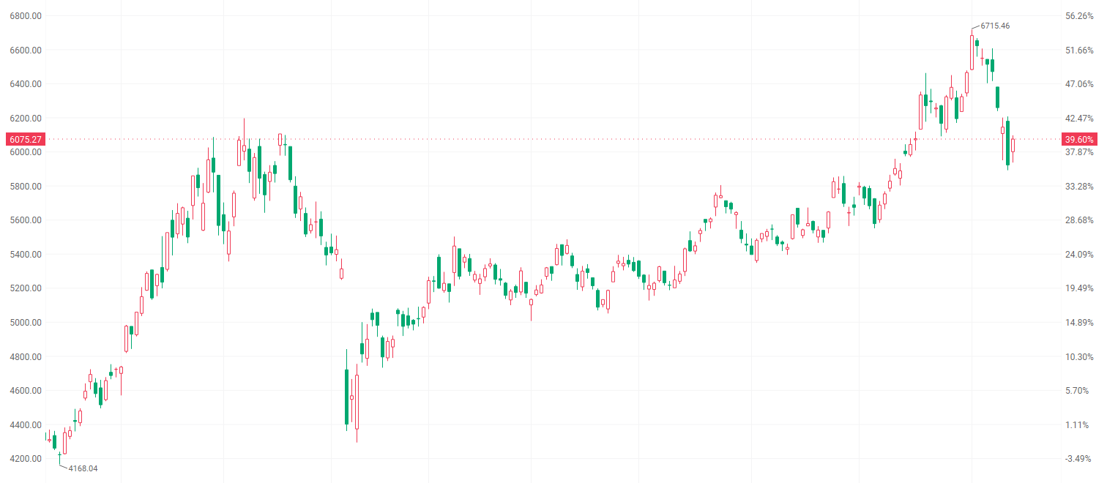Screen dimensions: 1107x483
Task: Click the 24.09% percentage axis label
Action: (1080, 255)
